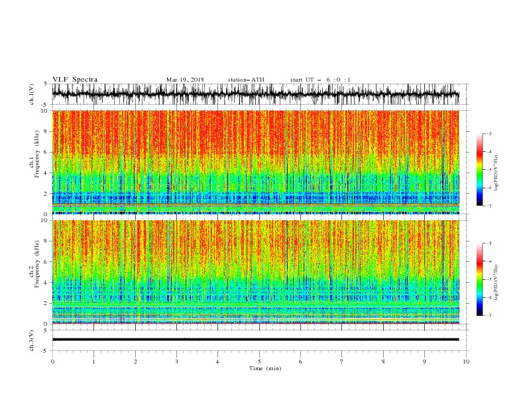Click the "start UT = 6 :0 :1" text
525x406 pixels.
pyautogui.click(x=320, y=80)
